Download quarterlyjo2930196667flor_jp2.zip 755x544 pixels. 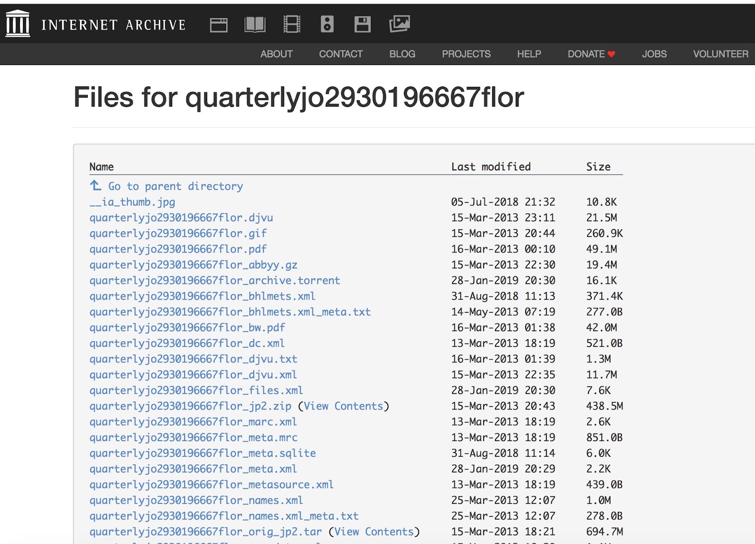[191, 406]
